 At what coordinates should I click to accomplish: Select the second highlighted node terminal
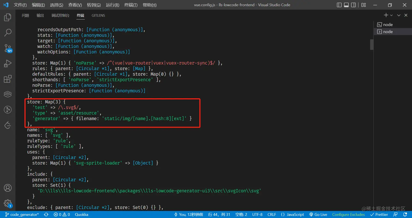click(x=393, y=31)
